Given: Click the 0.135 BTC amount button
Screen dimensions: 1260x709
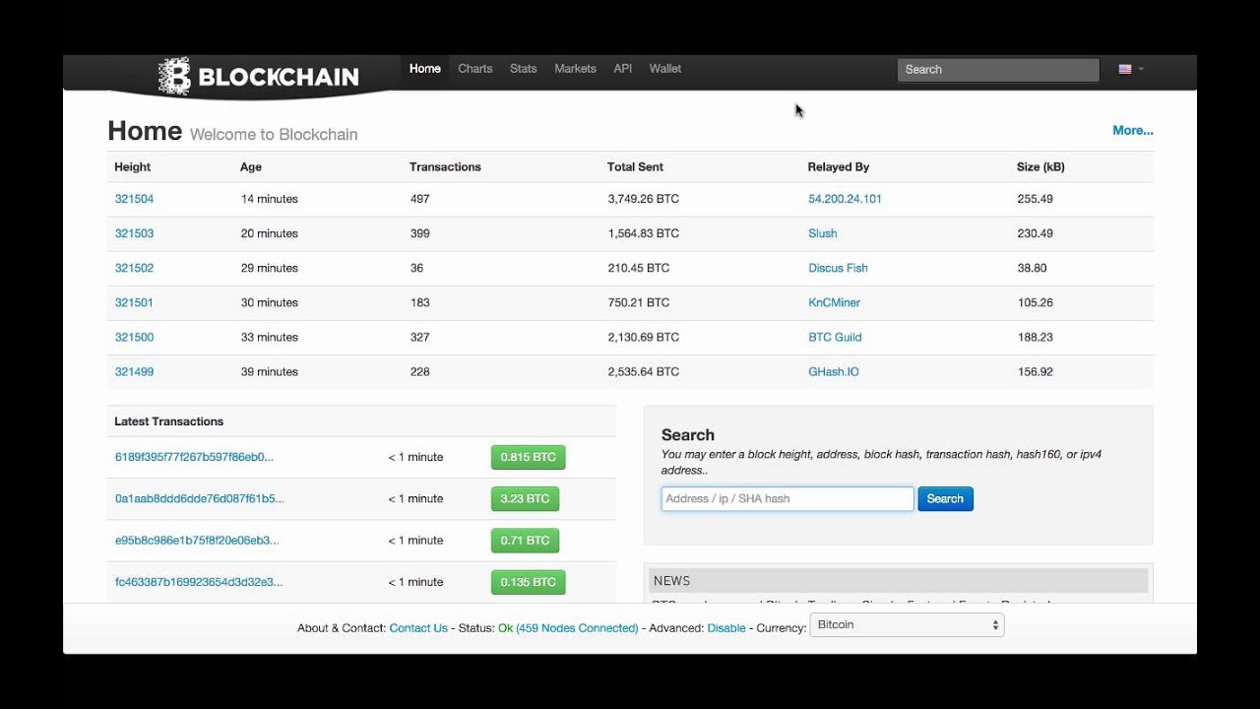Looking at the screenshot, I should [x=529, y=582].
